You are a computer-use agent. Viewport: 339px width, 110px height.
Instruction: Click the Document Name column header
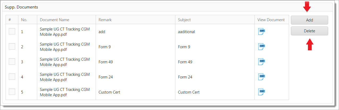point(54,20)
